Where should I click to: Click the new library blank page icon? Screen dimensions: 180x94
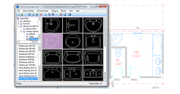click(18, 14)
